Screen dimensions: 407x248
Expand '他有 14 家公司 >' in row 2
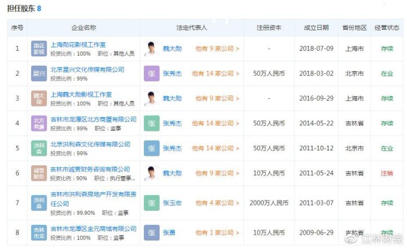click(x=216, y=73)
